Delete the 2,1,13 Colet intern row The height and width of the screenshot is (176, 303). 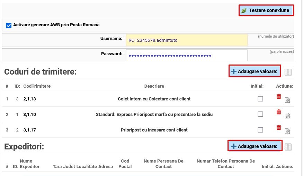coord(279,96)
